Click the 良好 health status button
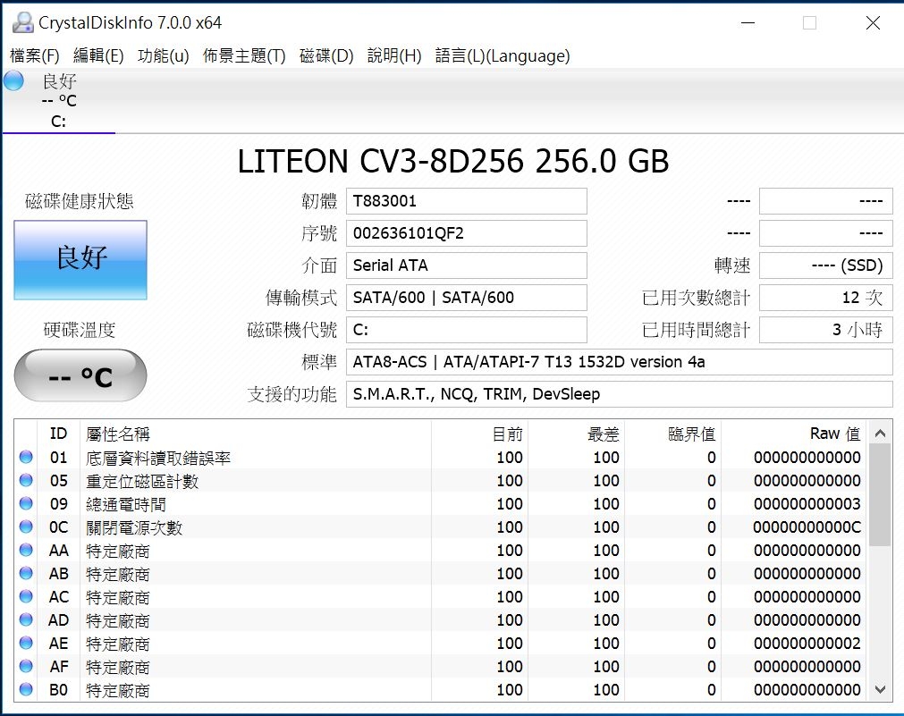Image resolution: width=904 pixels, height=716 pixels. point(80,259)
